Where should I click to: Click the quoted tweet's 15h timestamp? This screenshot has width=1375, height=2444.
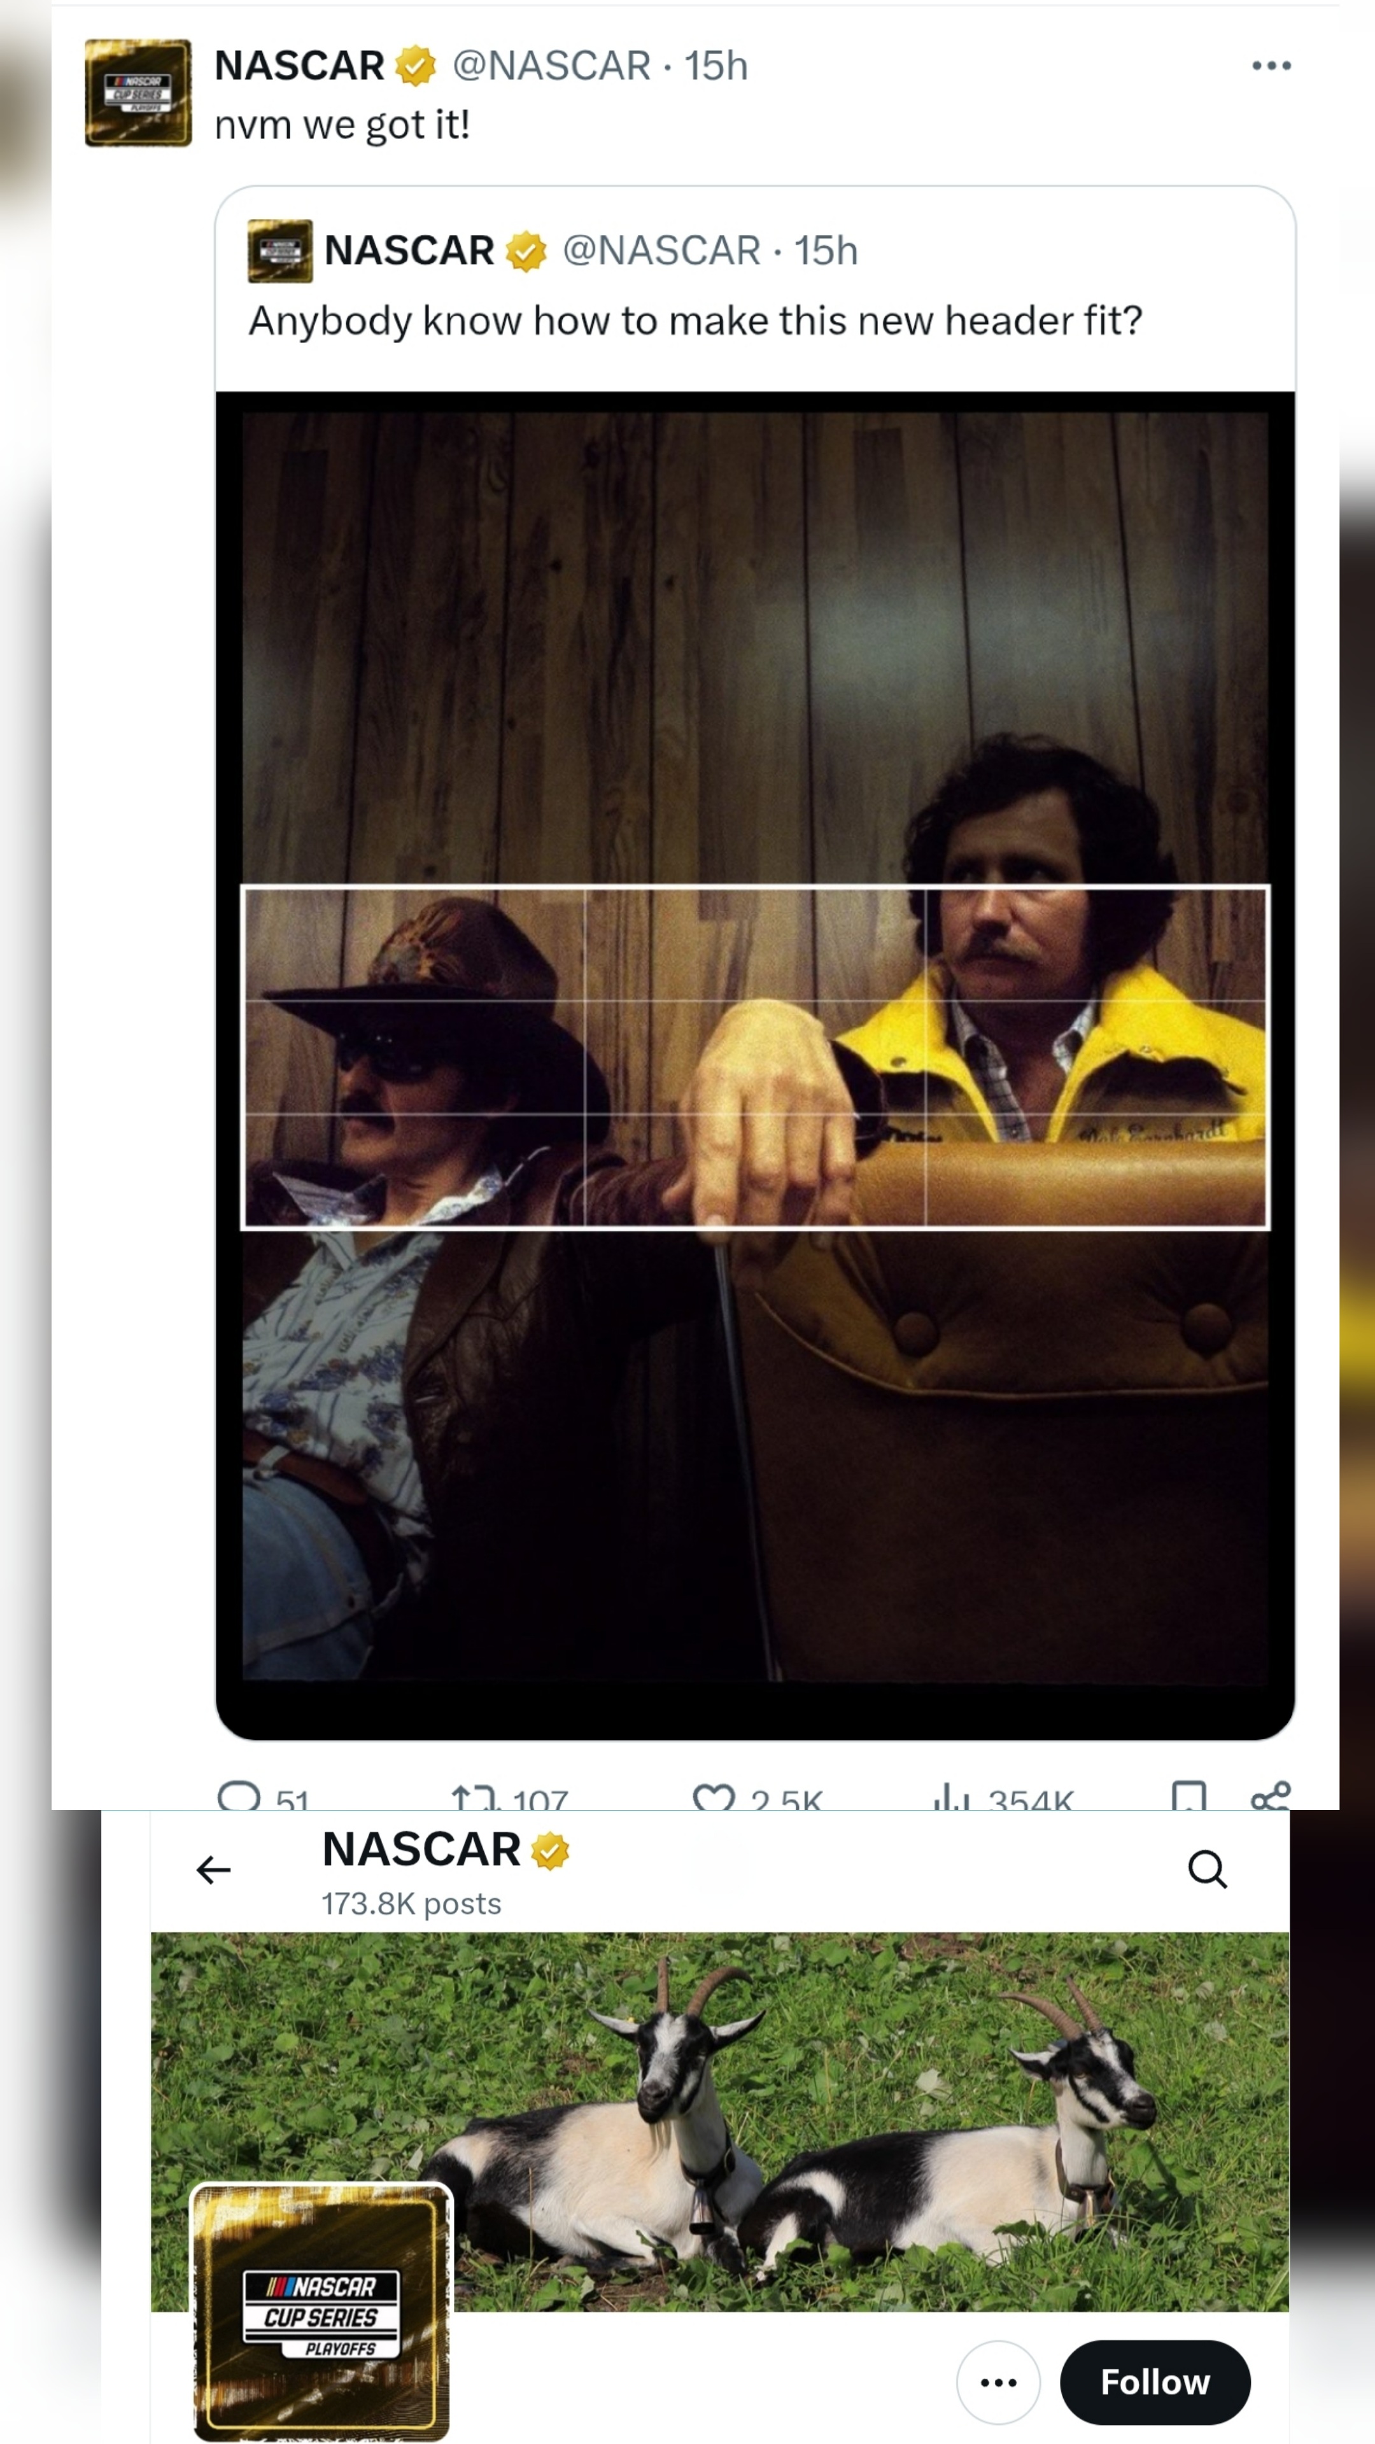[826, 251]
